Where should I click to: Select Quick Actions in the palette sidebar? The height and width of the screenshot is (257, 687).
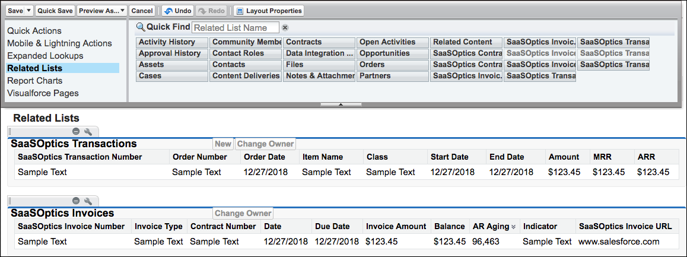point(34,31)
